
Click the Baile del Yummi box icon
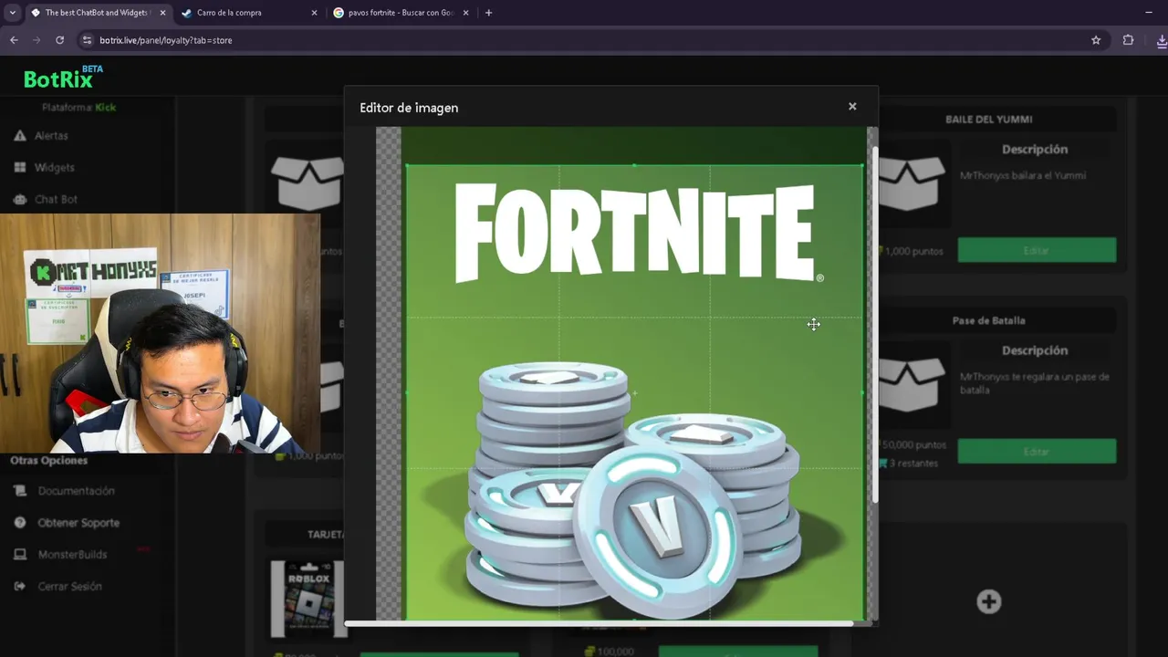[x=911, y=182]
